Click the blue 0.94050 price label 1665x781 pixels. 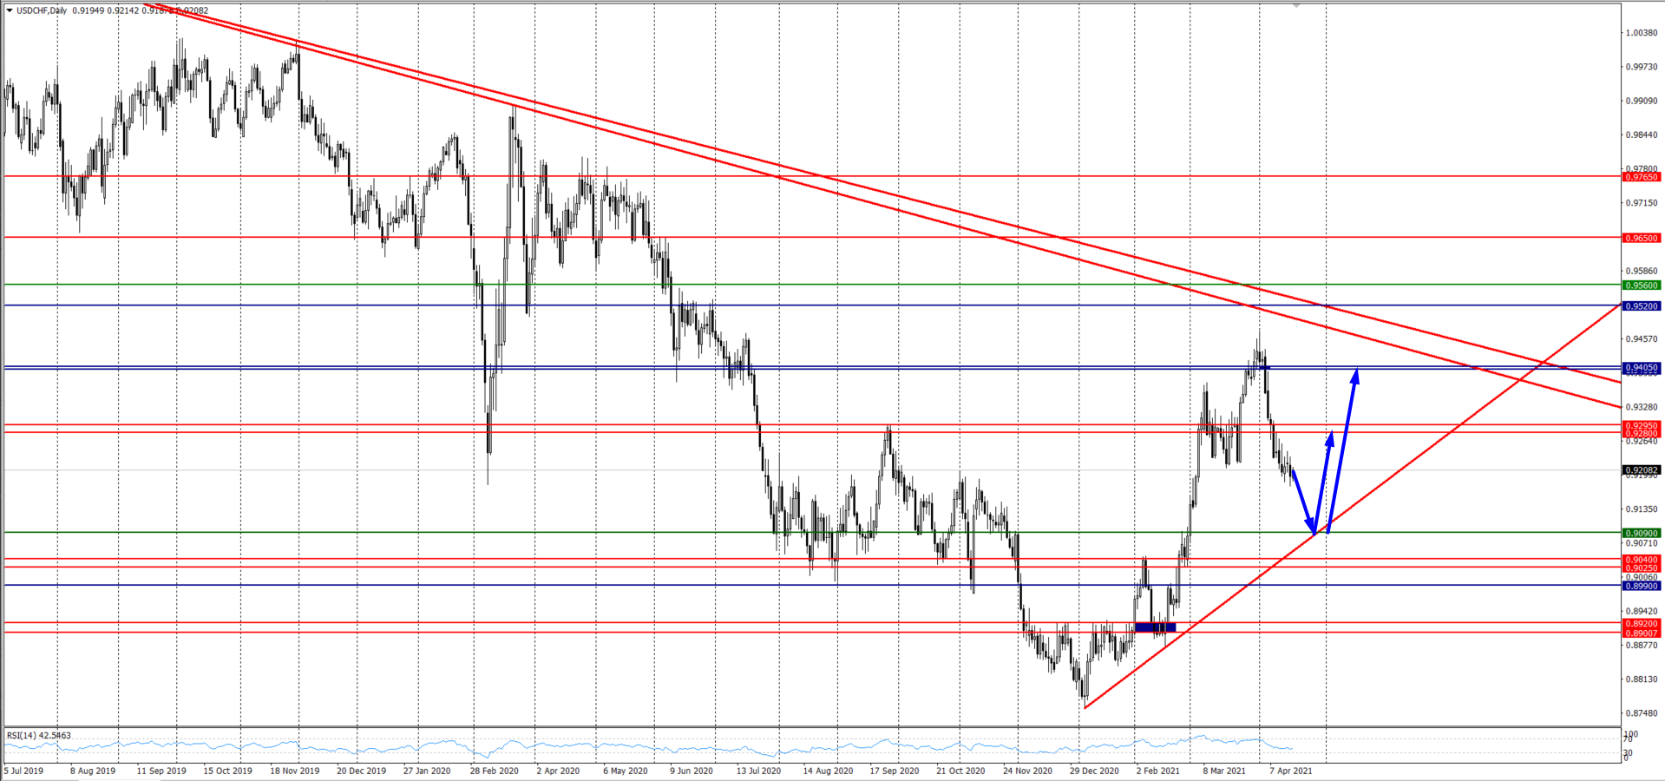(x=1642, y=368)
